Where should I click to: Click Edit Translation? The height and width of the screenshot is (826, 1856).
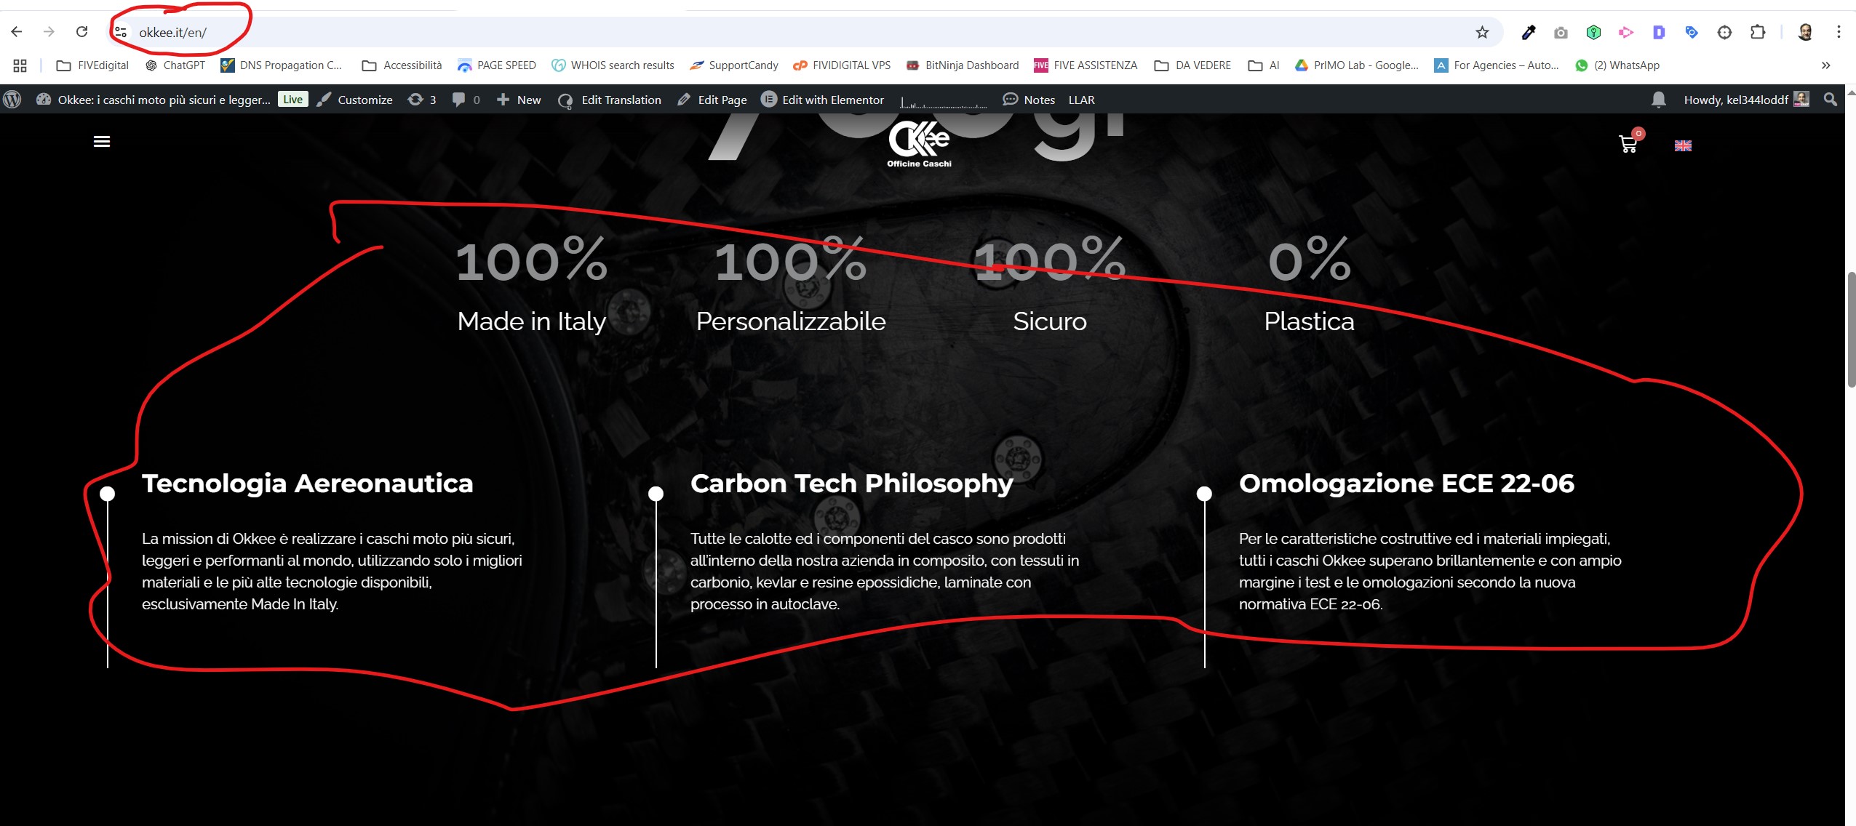[x=610, y=100]
